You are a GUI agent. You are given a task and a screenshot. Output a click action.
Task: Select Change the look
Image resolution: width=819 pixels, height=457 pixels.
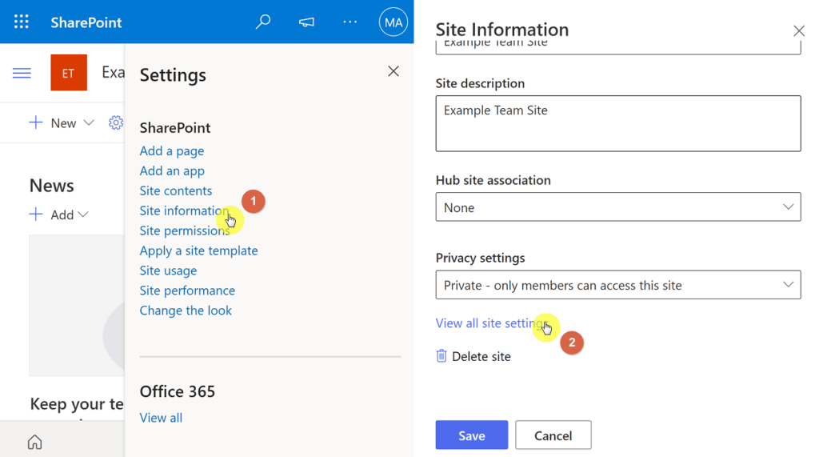click(186, 311)
